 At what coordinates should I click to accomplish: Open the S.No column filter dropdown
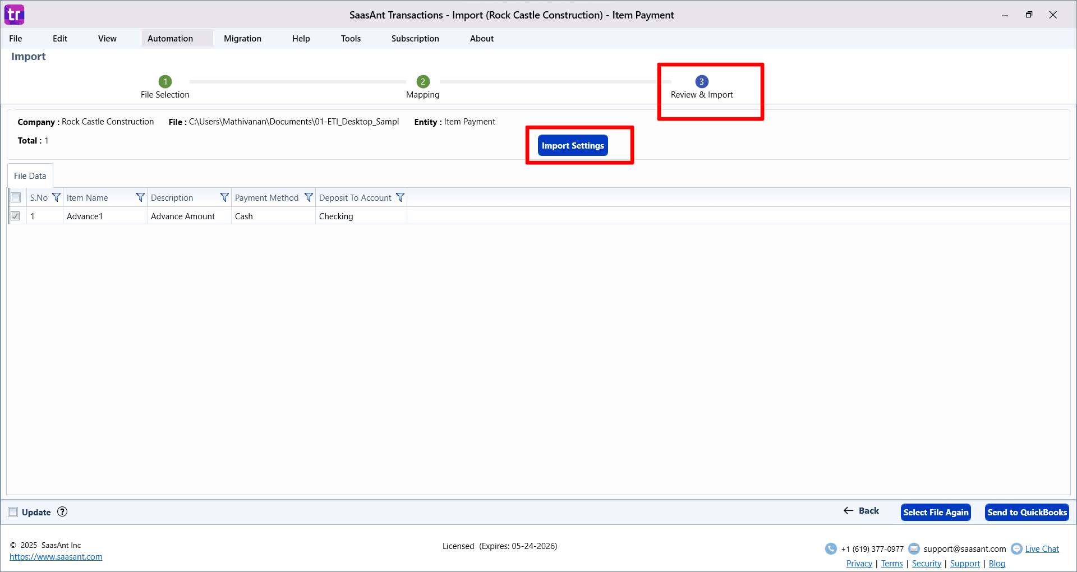(56, 197)
